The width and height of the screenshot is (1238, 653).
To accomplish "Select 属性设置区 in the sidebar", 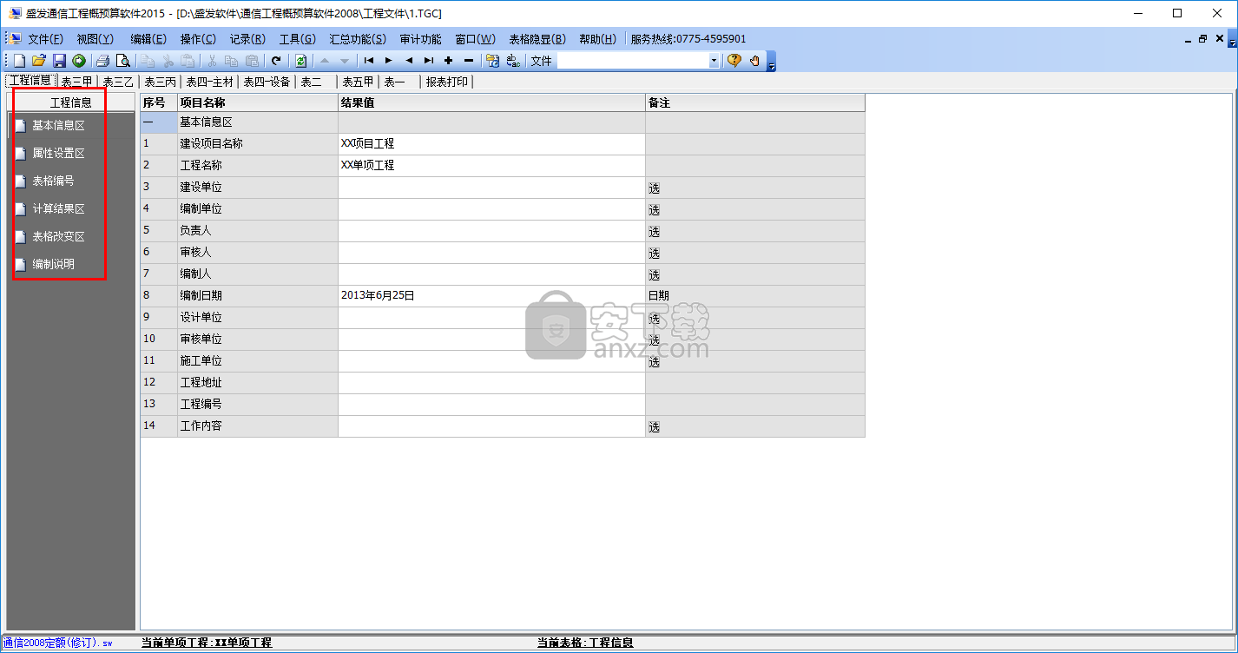I will 58,154.
